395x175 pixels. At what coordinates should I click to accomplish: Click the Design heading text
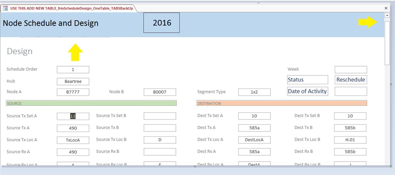click(x=20, y=51)
